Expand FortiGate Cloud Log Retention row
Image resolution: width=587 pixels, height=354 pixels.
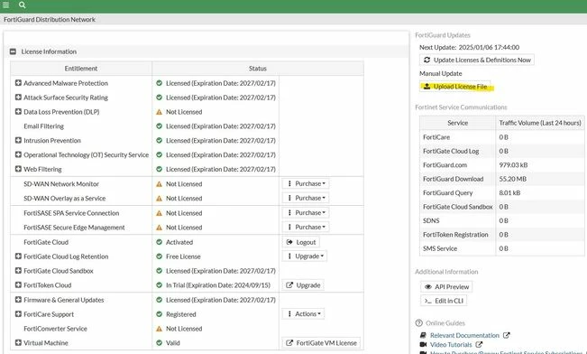pos(18,256)
